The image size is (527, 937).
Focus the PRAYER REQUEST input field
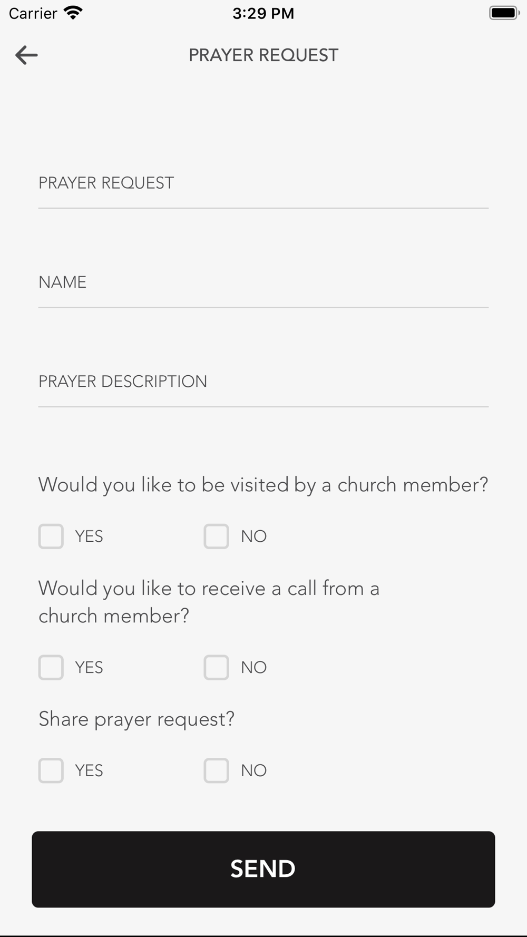coord(263,183)
